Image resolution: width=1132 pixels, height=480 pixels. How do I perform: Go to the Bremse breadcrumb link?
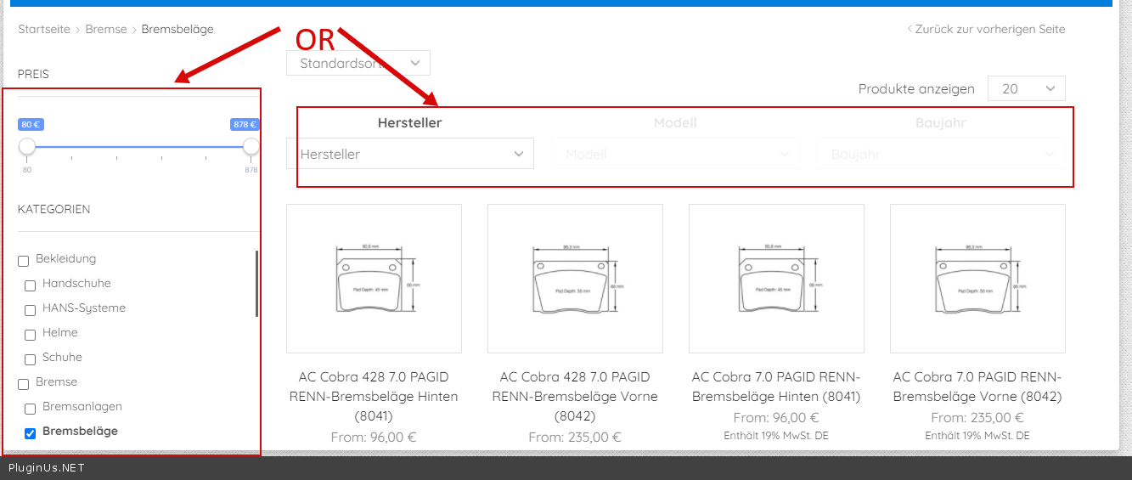point(106,29)
